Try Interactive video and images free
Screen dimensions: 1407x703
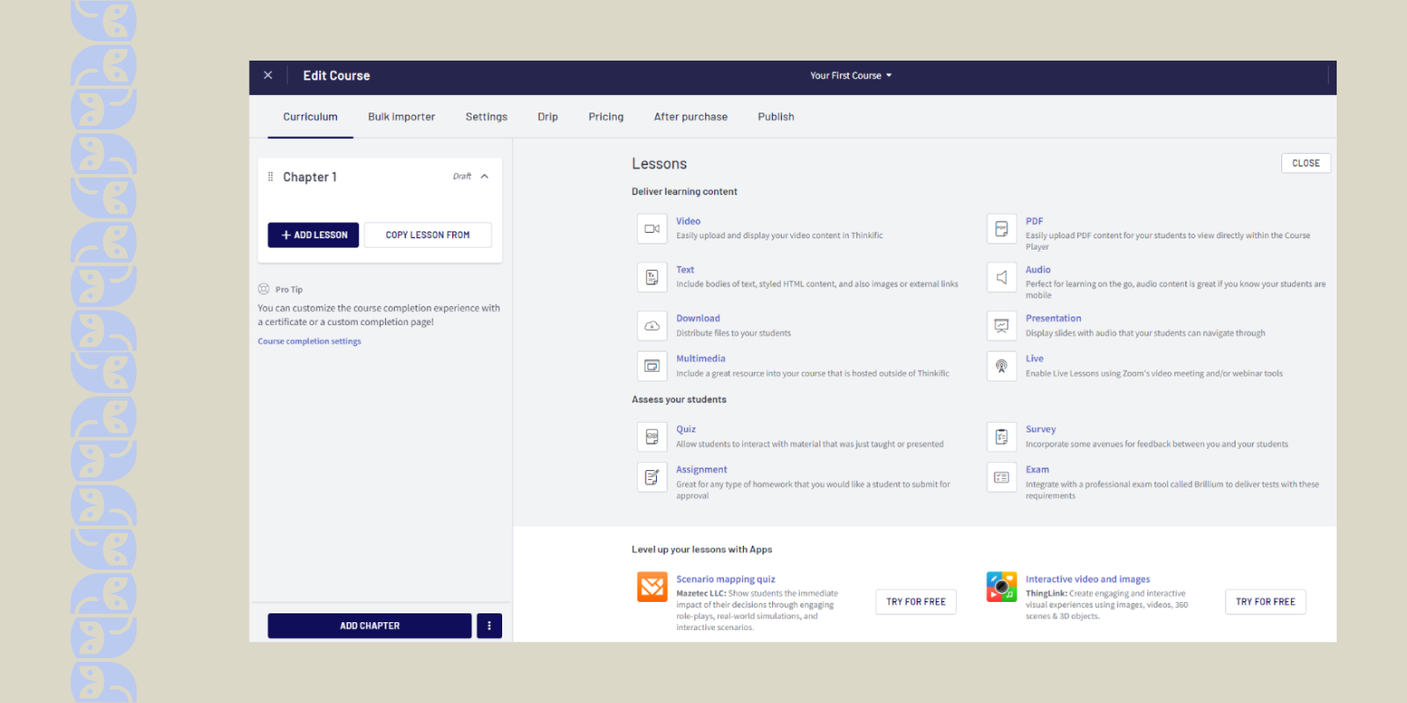click(x=1265, y=602)
